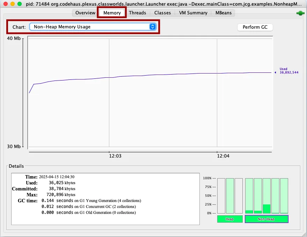307x237 pixels.
Task: Open the VM Summary tab
Action: [x=193, y=13]
